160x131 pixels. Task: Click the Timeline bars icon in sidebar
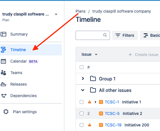tap(3, 50)
